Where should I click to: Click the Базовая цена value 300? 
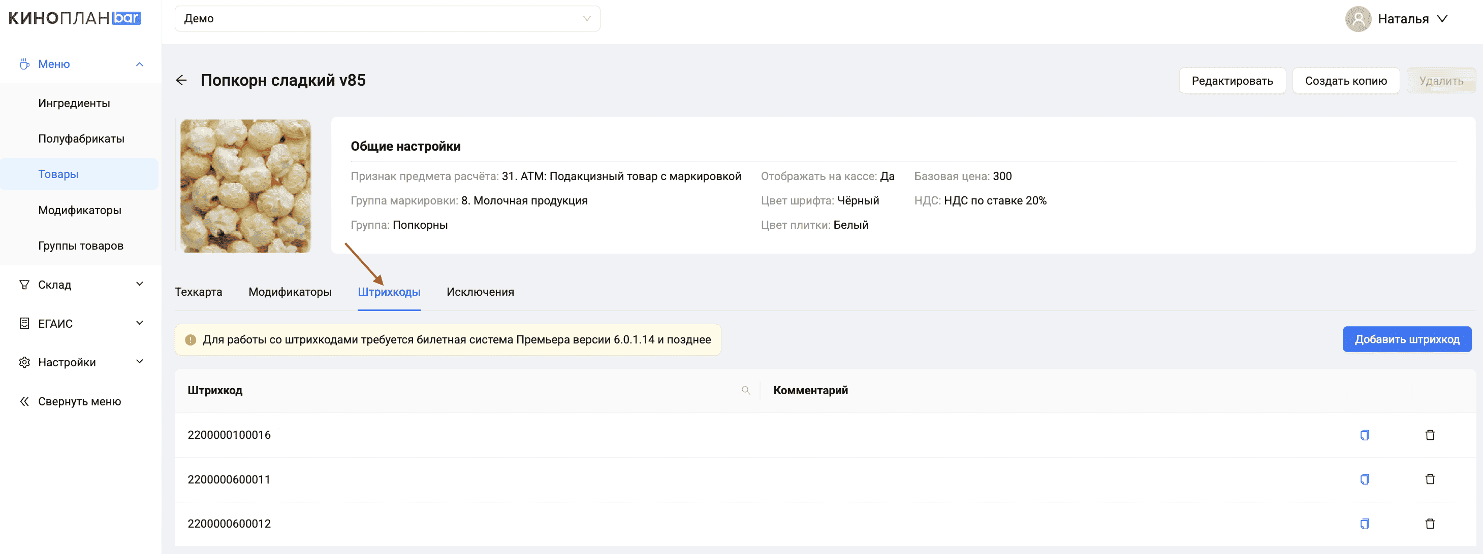point(1002,177)
